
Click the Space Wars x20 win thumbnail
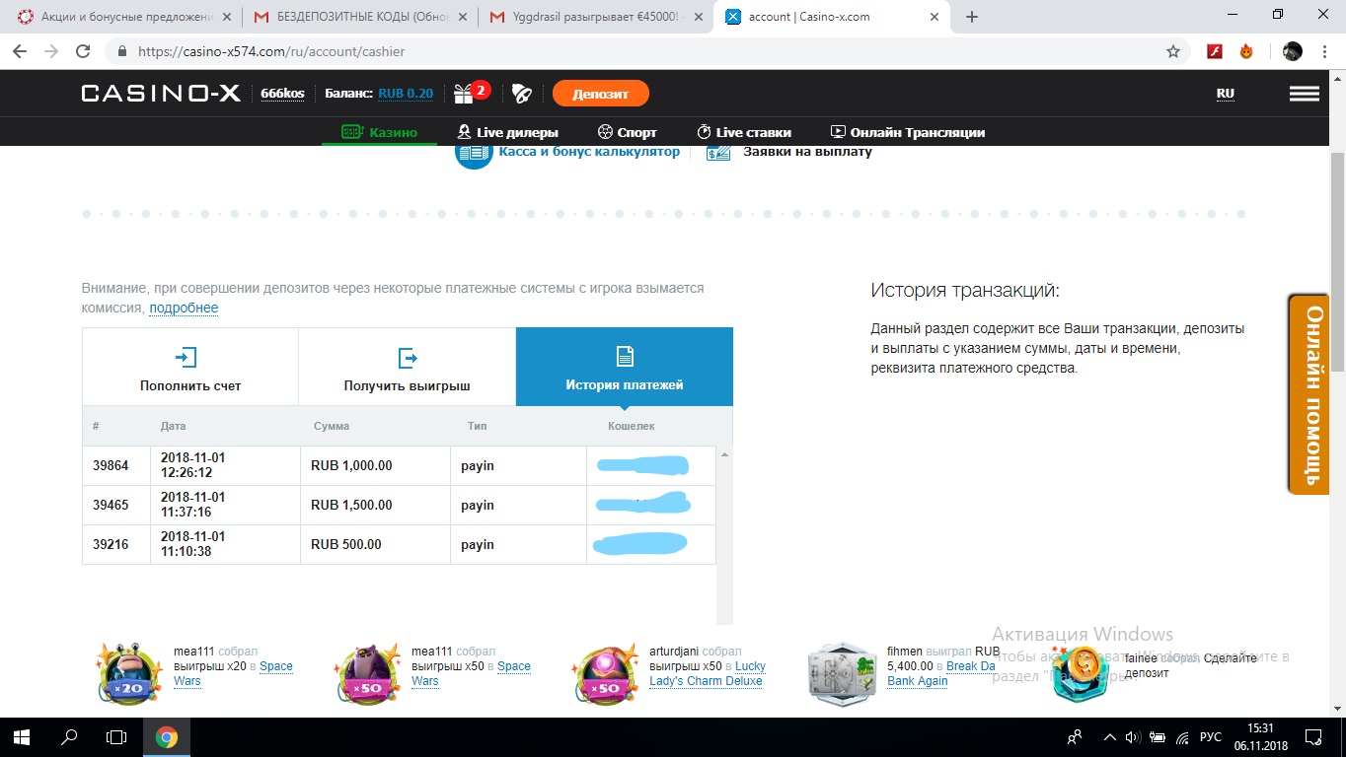pos(129,674)
